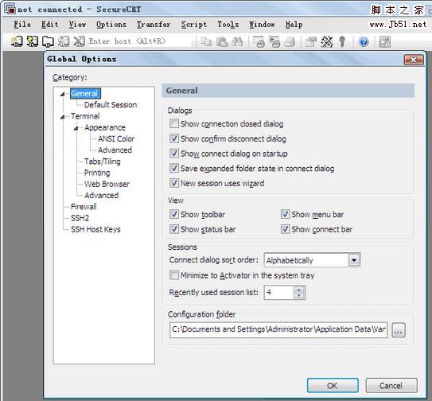Click the grayed Disconnect toolbar icon
The width and height of the screenshot is (432, 401).
point(79,41)
